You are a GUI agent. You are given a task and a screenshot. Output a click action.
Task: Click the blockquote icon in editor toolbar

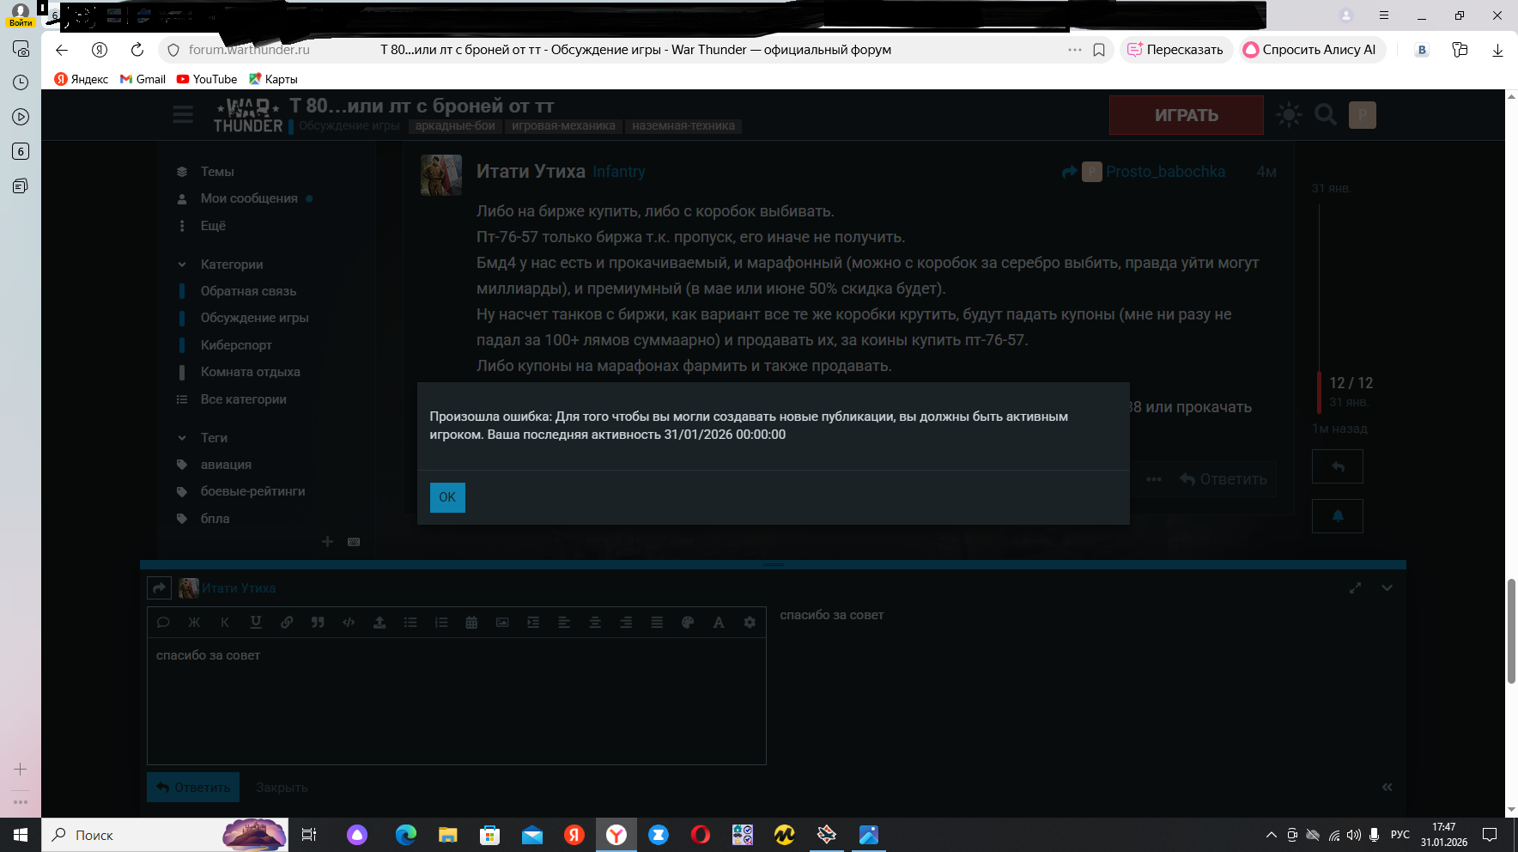(x=318, y=623)
